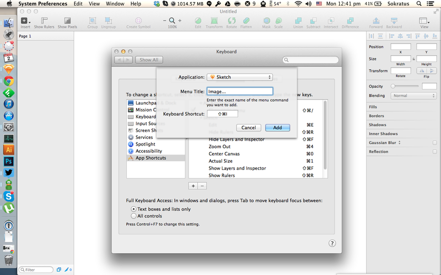The width and height of the screenshot is (441, 275).
Task: Remove a shortcut with the minus button
Action: pyautogui.click(x=202, y=186)
